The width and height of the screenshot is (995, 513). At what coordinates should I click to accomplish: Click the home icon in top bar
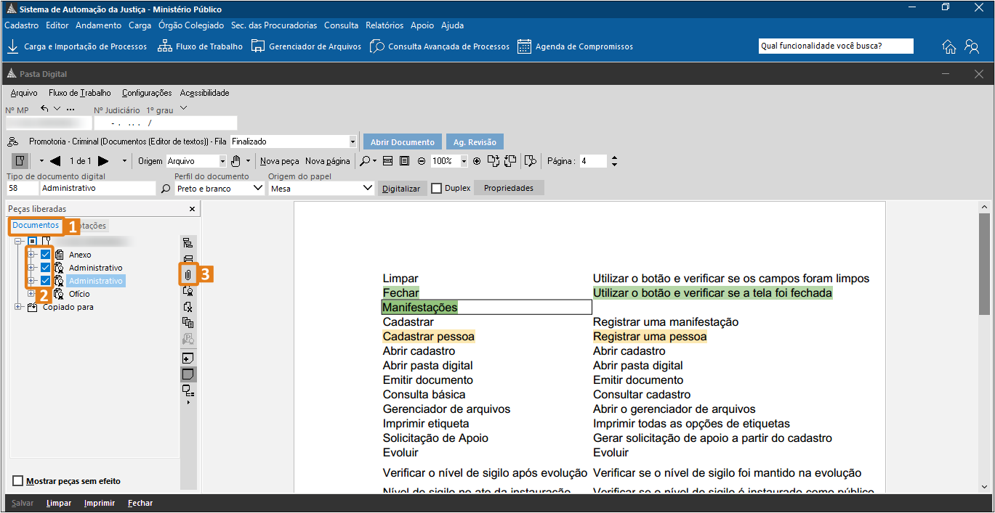(948, 46)
